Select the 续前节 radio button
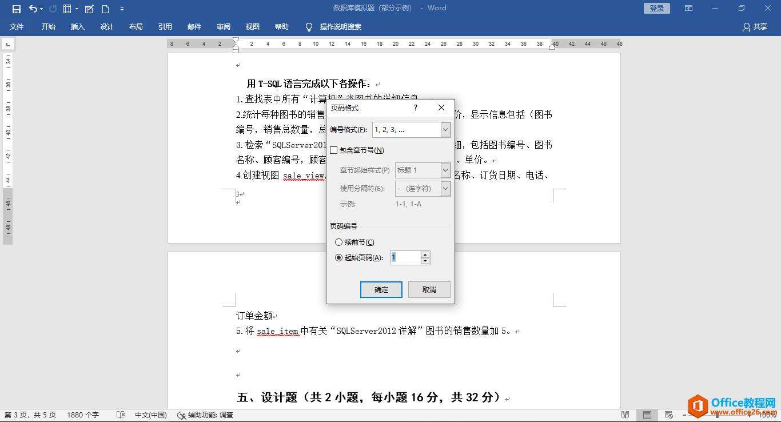781x422 pixels. pos(339,242)
